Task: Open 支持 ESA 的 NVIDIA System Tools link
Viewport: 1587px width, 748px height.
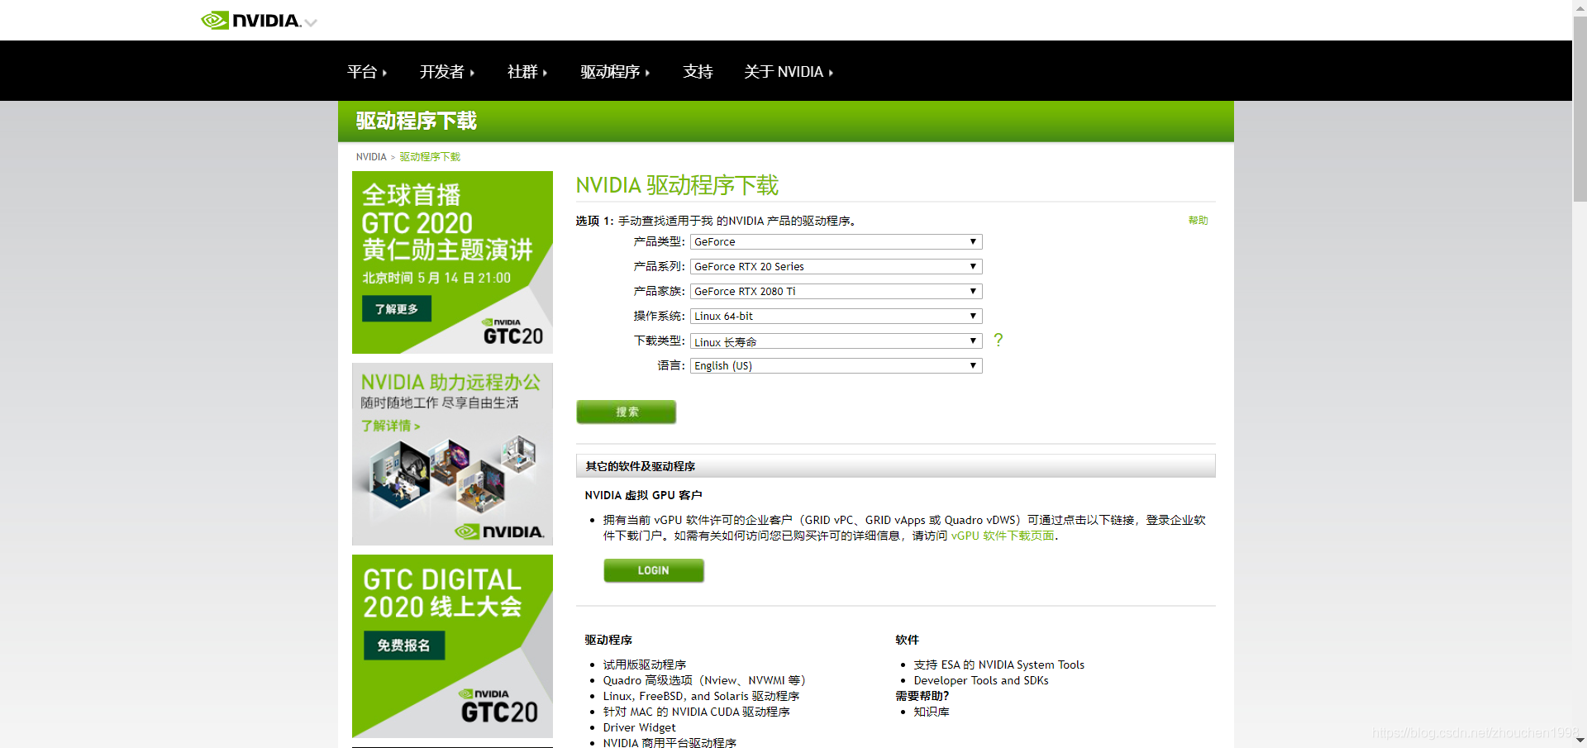Action: [x=998, y=665]
